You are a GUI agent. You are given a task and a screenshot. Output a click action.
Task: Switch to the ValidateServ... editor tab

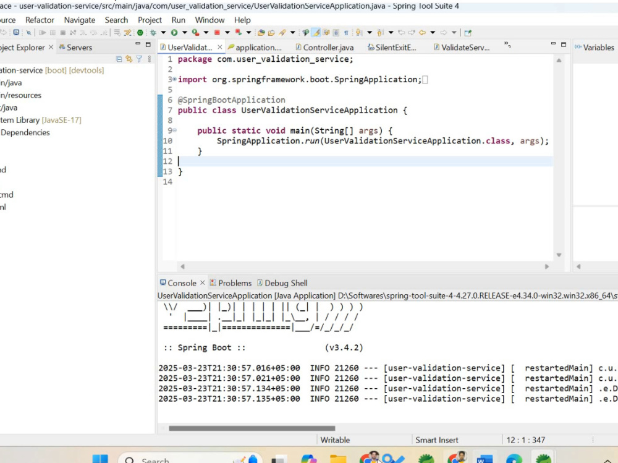[x=462, y=48]
